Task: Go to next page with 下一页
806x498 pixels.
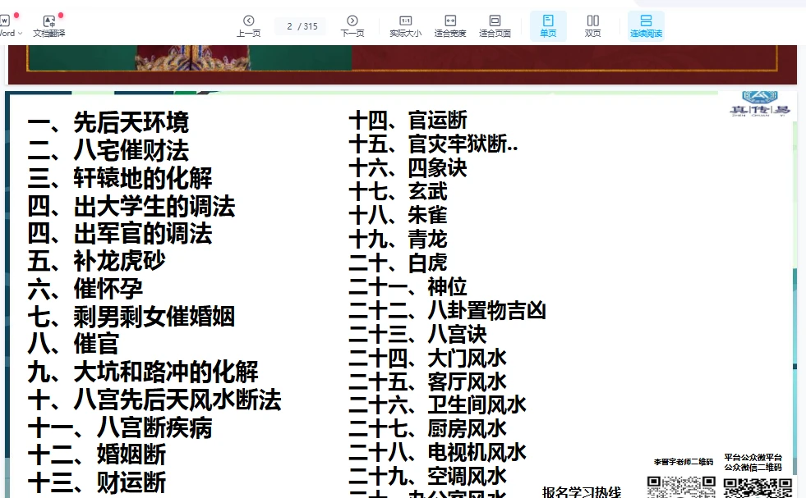Action: [x=352, y=26]
